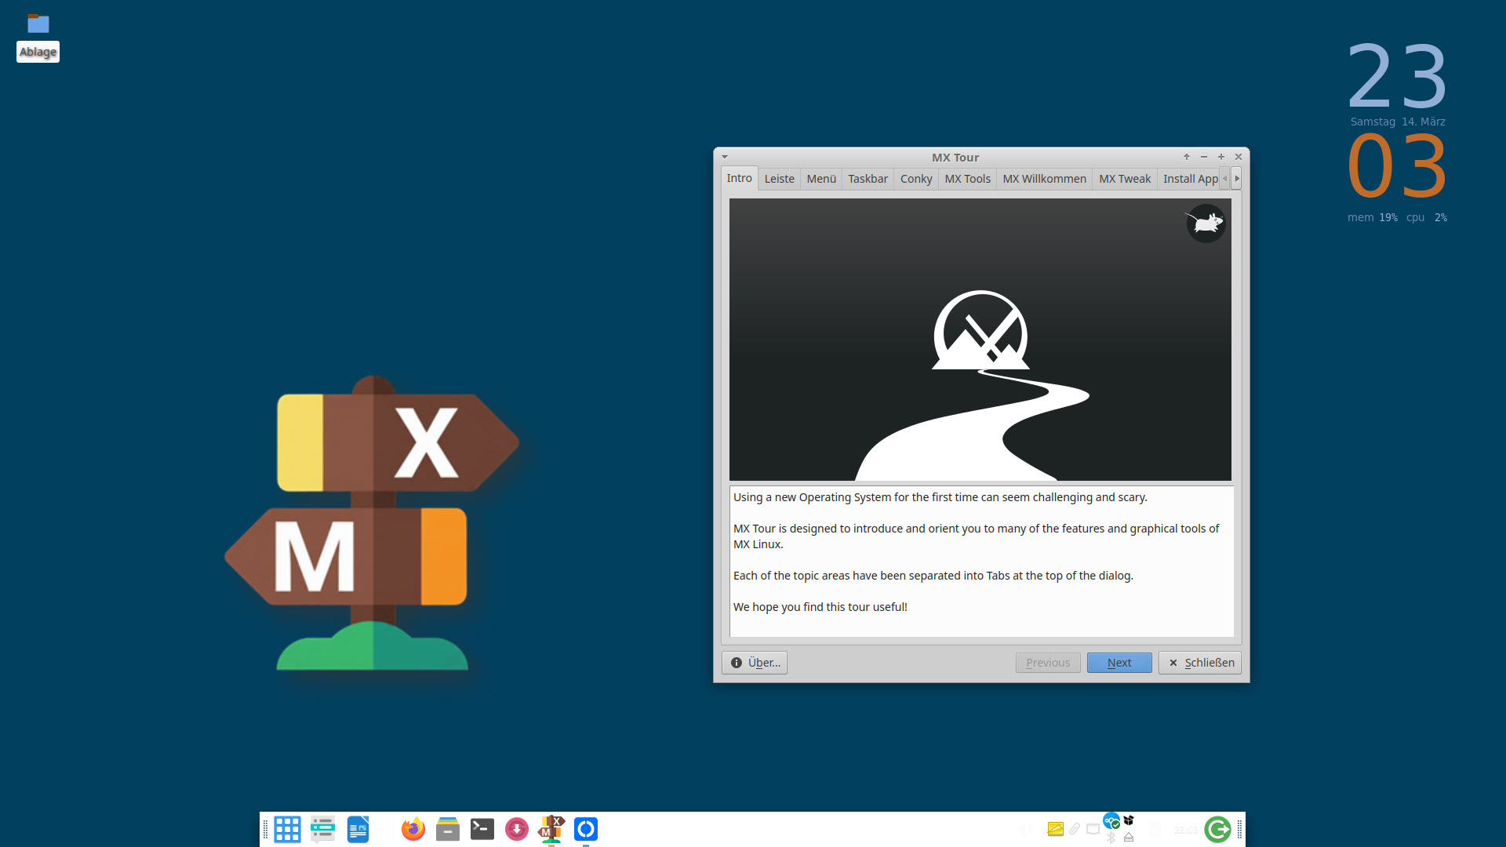Select the MX Tweak tab
Image resolution: width=1506 pixels, height=847 pixels.
[x=1124, y=179]
